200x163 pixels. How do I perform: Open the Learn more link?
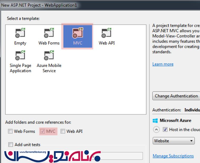pyautogui.click(x=163, y=64)
